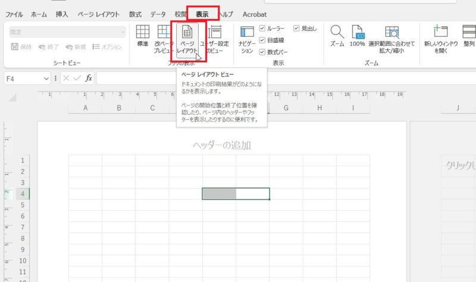Open the 挿入 tab
This screenshot has width=476, height=282.
tap(62, 14)
